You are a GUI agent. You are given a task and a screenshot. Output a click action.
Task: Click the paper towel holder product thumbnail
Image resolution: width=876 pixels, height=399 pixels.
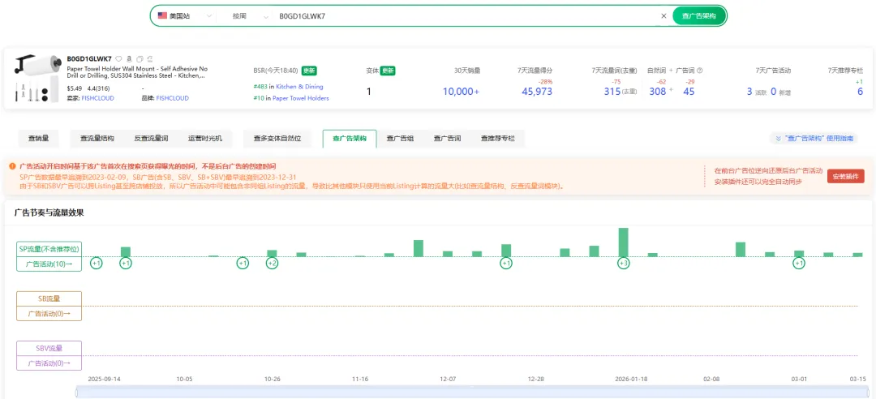pyautogui.click(x=36, y=79)
